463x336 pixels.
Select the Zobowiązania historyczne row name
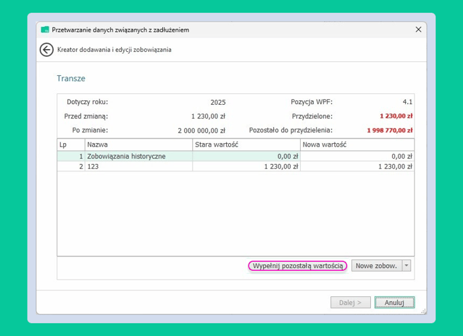pos(139,156)
